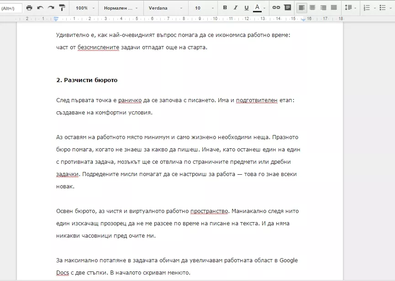Open the 100% zoom dropdown

click(85, 8)
